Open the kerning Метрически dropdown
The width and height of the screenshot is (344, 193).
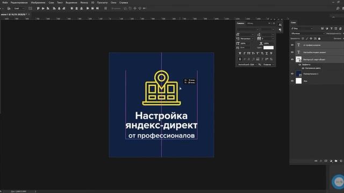click(247, 39)
